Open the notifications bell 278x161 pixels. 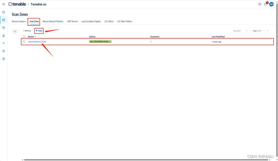[x=265, y=4]
